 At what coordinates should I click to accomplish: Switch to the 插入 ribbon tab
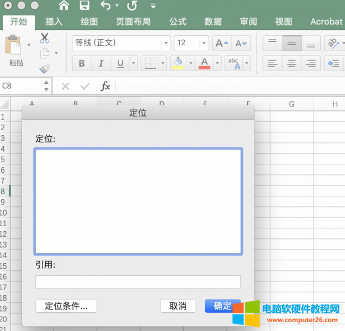point(54,22)
